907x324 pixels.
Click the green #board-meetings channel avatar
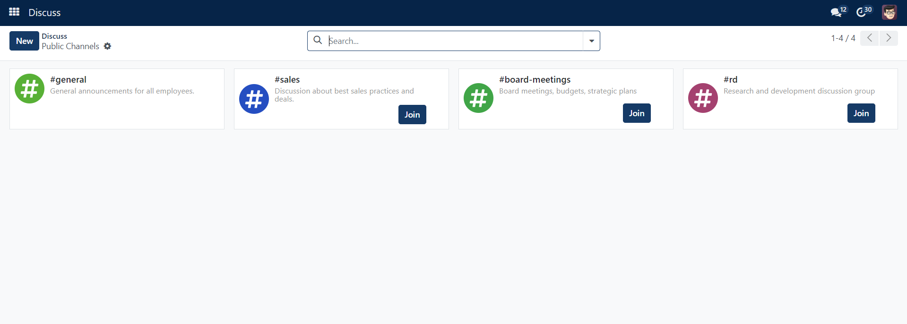coord(478,98)
